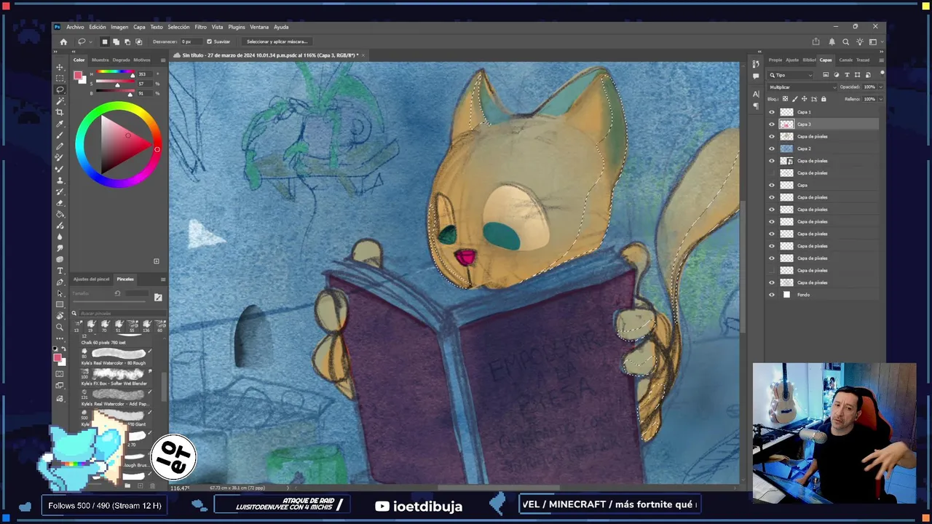Image resolution: width=932 pixels, height=524 pixels.
Task: Toggle visibility of the layer named Capa
Action: point(772,185)
